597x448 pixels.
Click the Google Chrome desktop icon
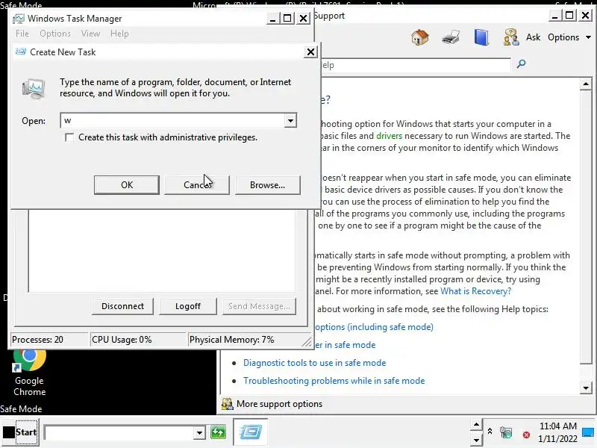(29, 371)
